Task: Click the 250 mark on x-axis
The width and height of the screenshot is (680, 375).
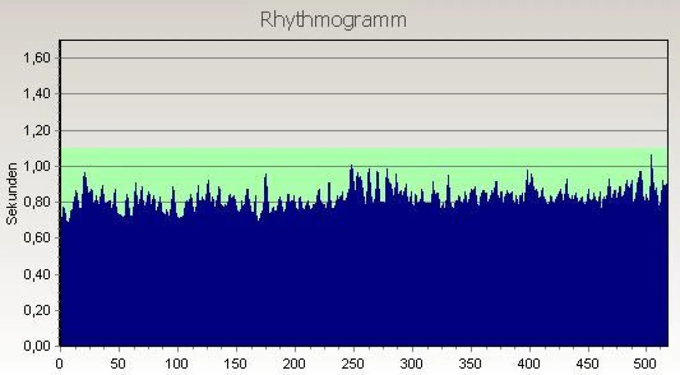Action: click(353, 363)
